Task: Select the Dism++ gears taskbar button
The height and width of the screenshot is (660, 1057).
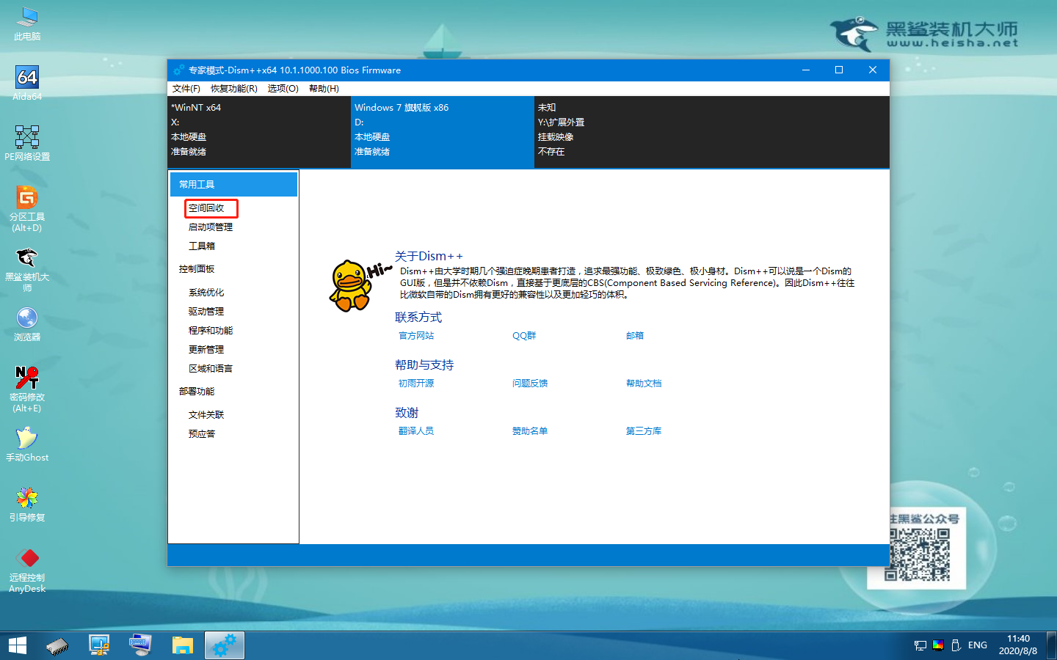Action: [x=224, y=645]
